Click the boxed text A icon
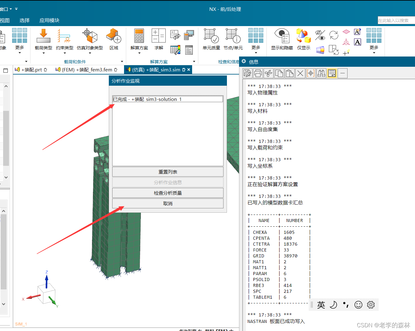 coord(357,42)
